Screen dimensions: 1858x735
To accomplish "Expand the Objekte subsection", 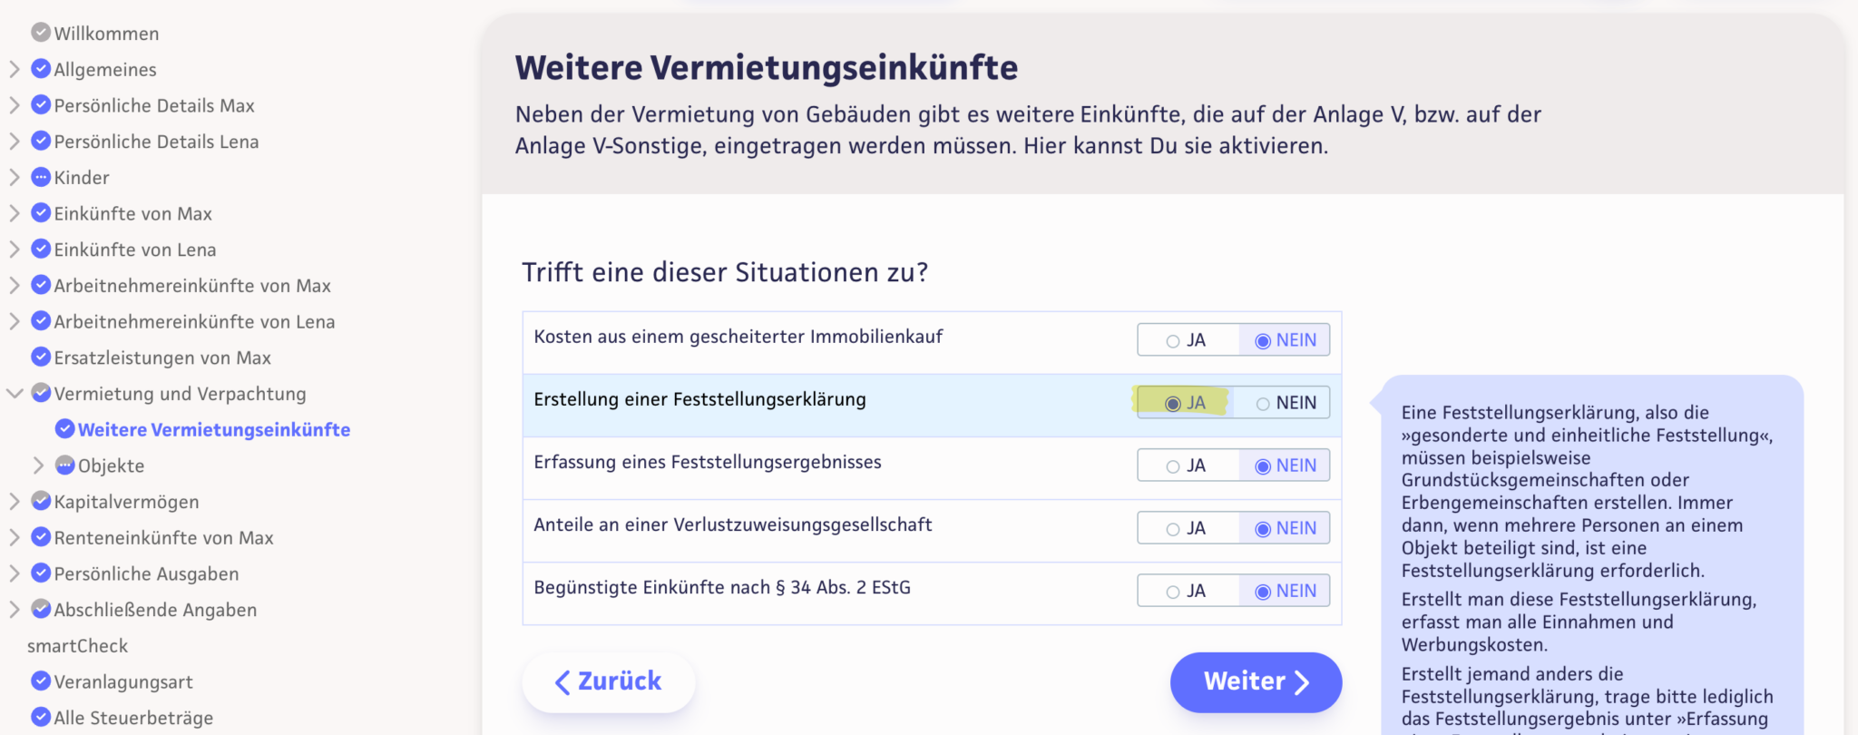I will 40,465.
